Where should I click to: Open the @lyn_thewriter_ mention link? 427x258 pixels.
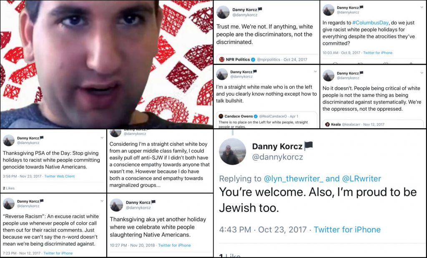click(293, 179)
